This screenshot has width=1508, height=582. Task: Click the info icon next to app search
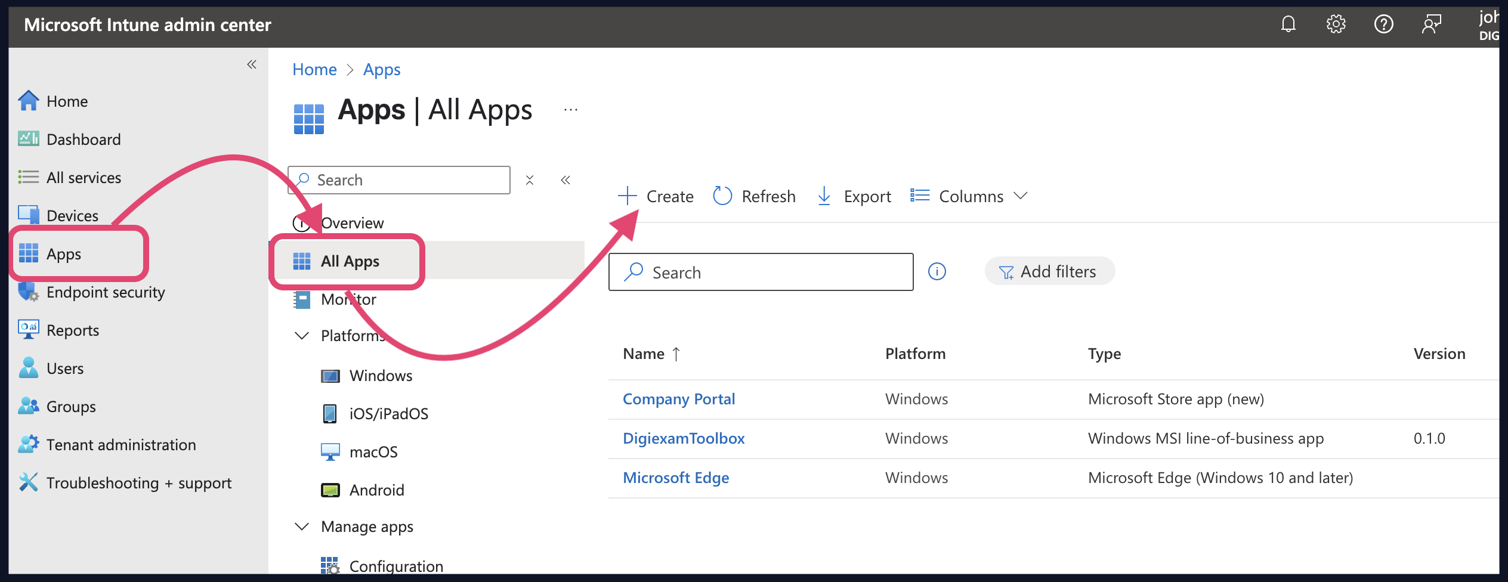(x=937, y=271)
